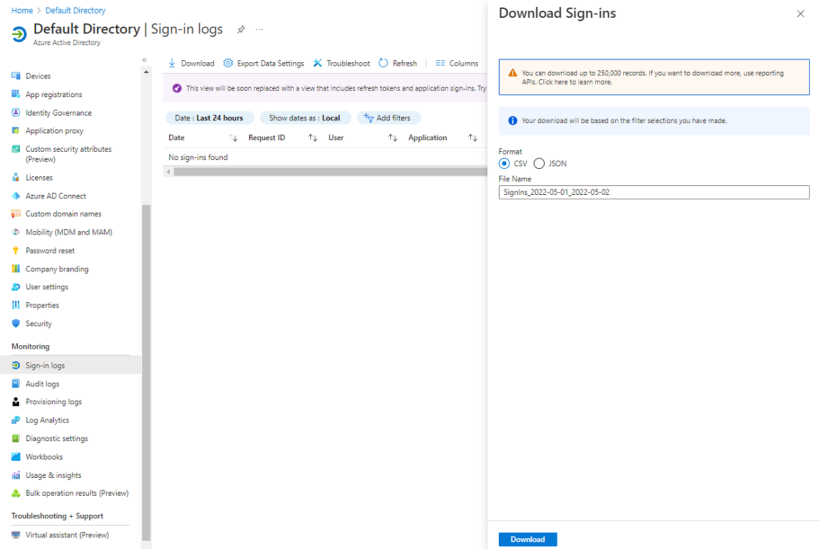Viewport: 820px width, 549px height.
Task: Click the Properties icon
Action: point(16,305)
